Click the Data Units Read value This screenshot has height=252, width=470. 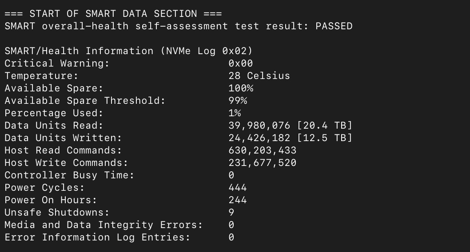click(x=290, y=126)
